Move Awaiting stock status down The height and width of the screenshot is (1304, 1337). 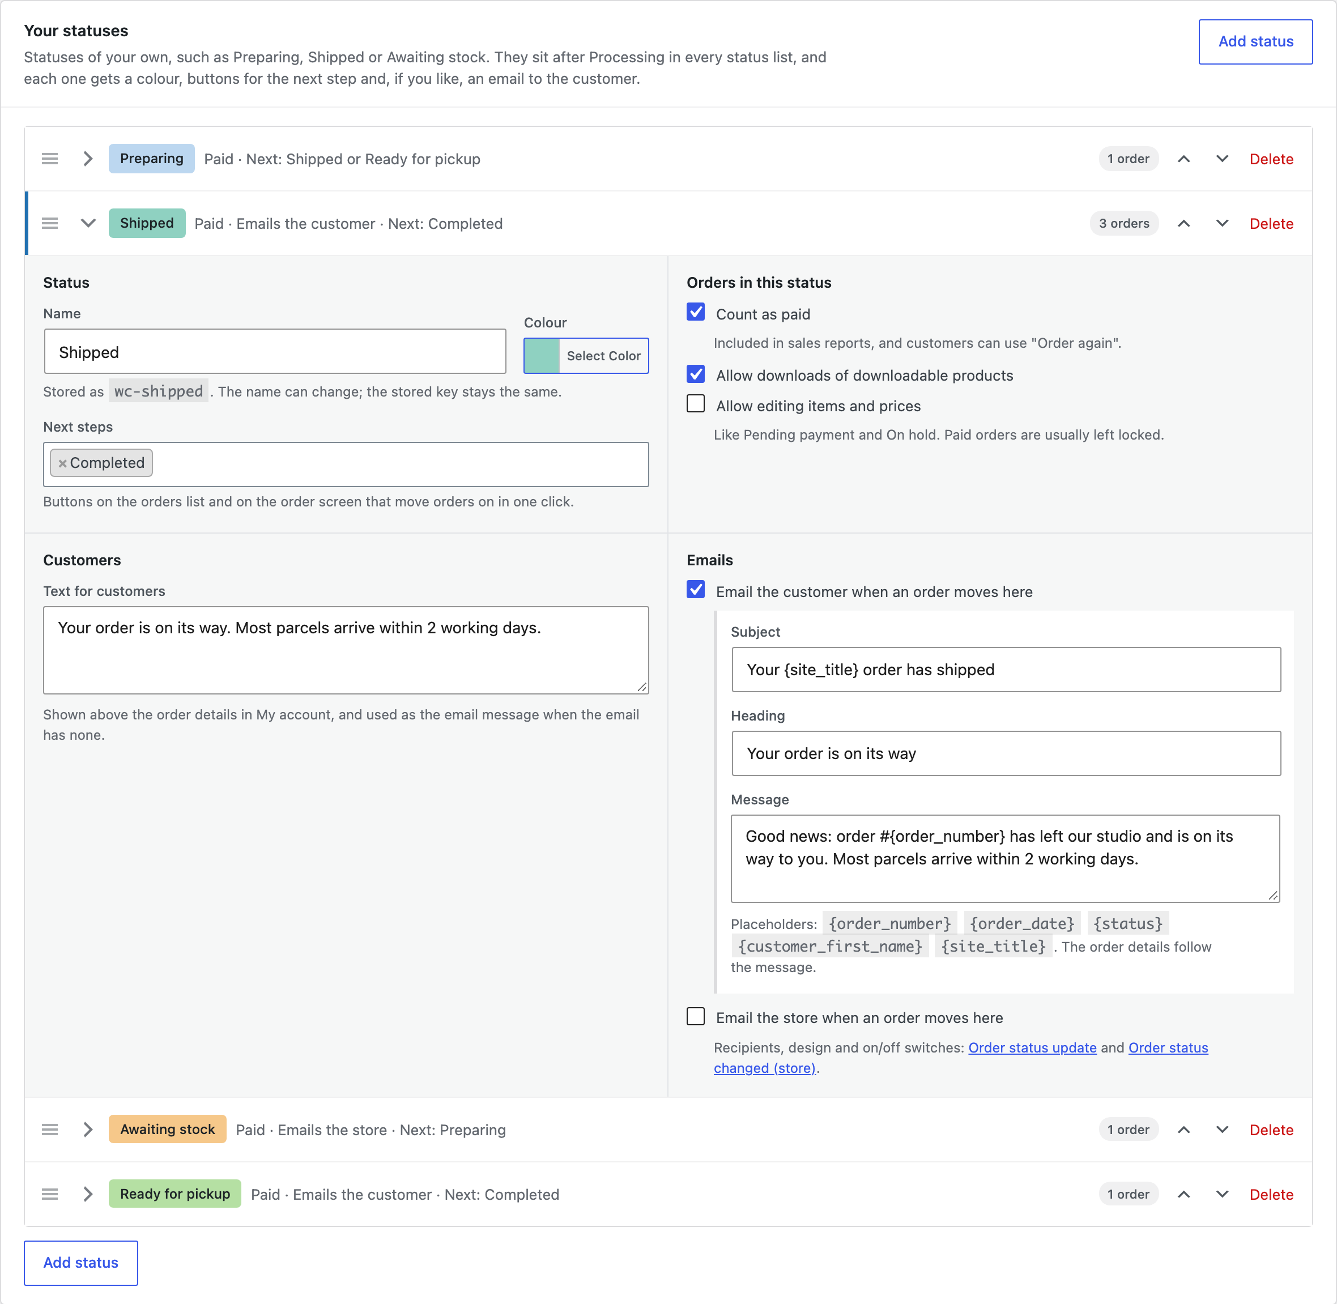pyautogui.click(x=1222, y=1130)
